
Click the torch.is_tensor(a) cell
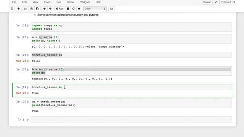pyautogui.click(x=131, y=55)
